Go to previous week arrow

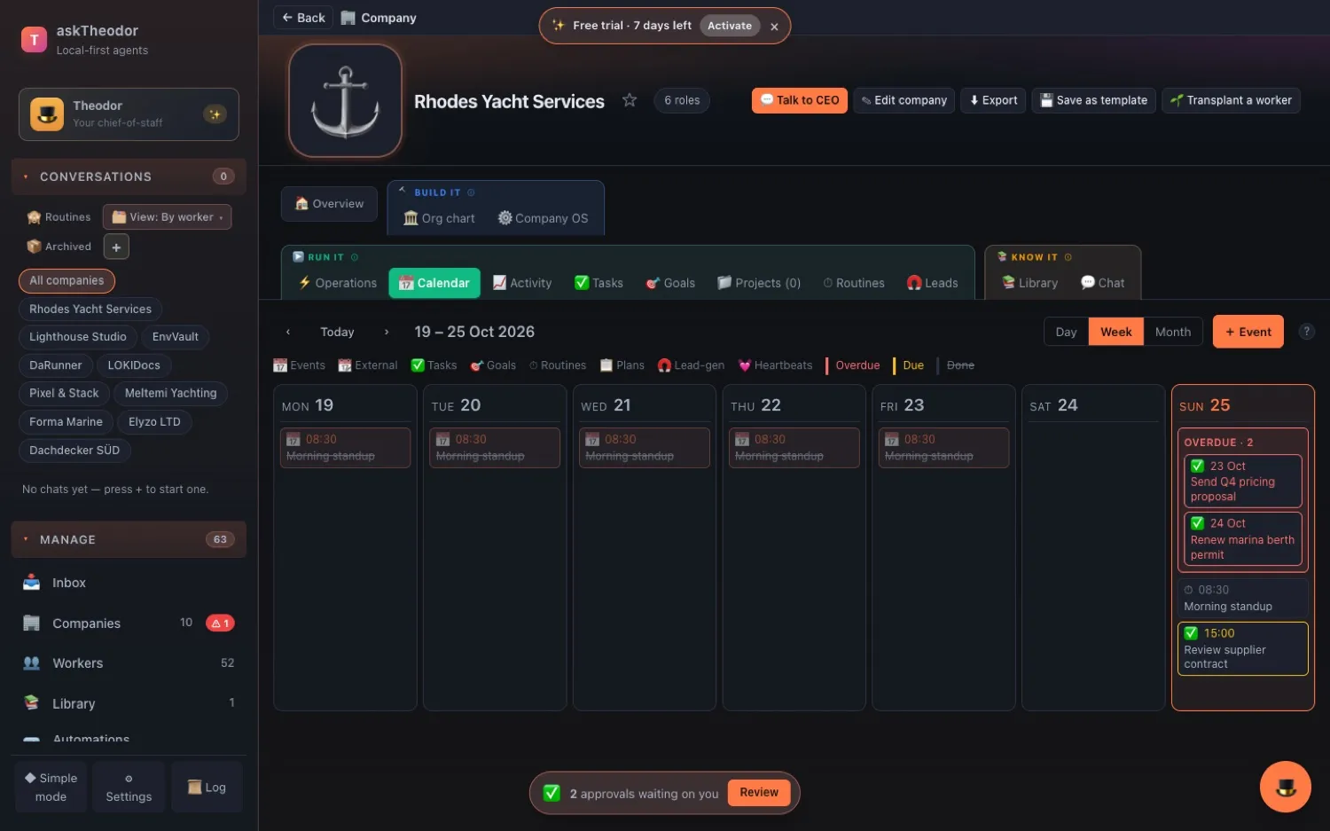(288, 332)
